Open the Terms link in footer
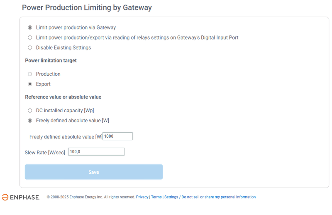The width and height of the screenshot is (332, 215). pos(156,197)
